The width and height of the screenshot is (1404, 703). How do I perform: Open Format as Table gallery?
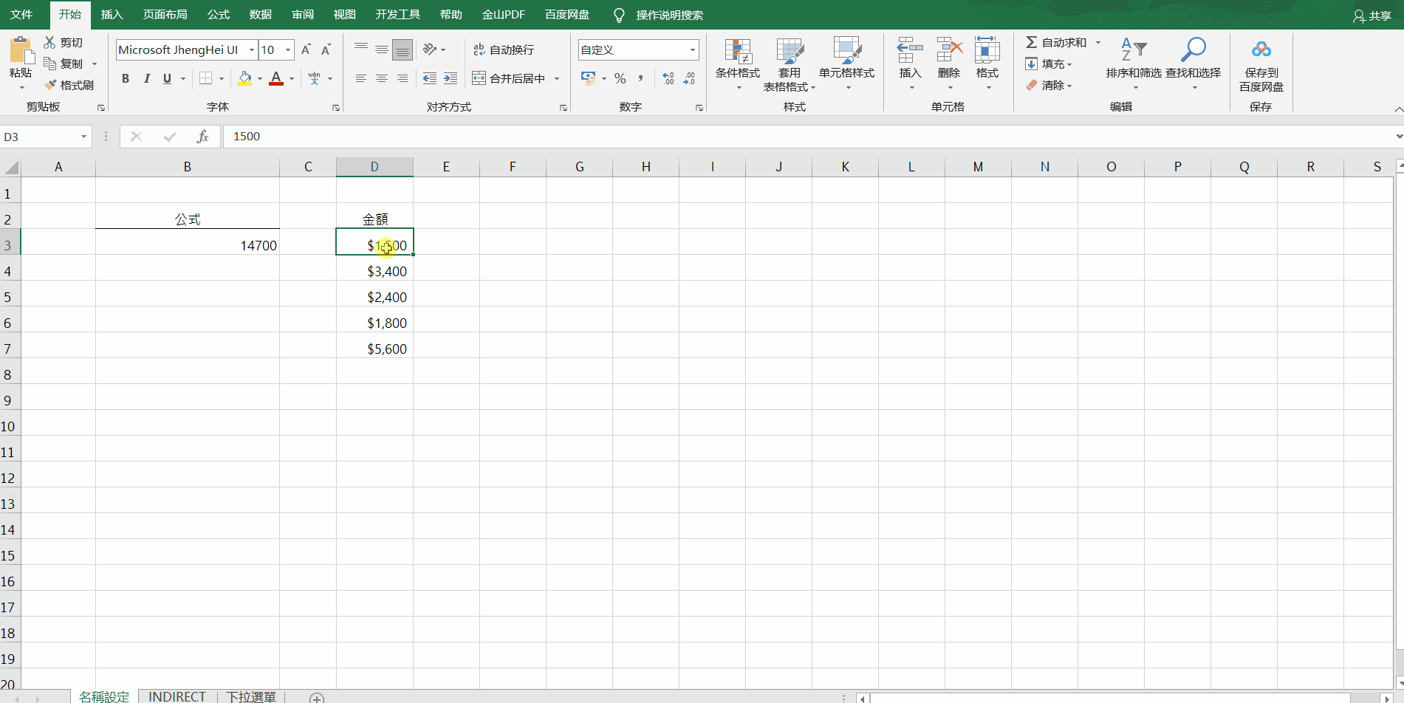790,64
